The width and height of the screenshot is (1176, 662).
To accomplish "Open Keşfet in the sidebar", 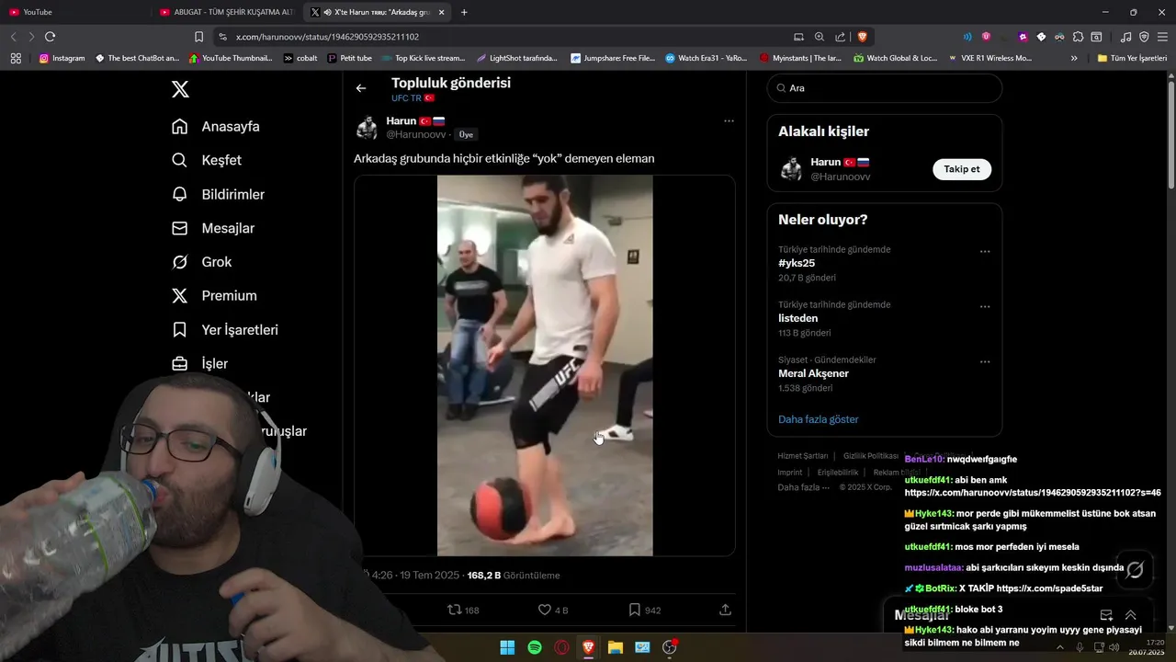I will (207, 160).
